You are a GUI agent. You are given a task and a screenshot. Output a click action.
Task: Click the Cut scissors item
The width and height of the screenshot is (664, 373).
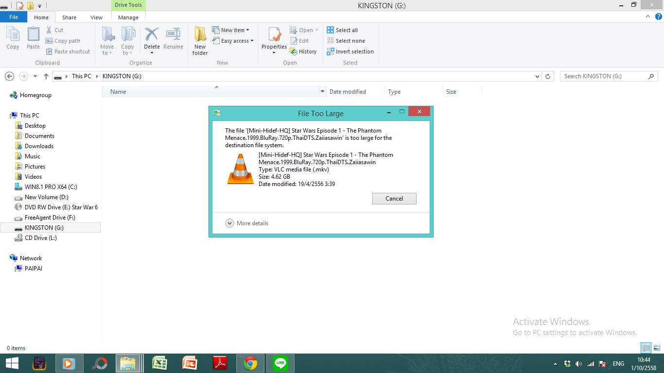tap(55, 30)
